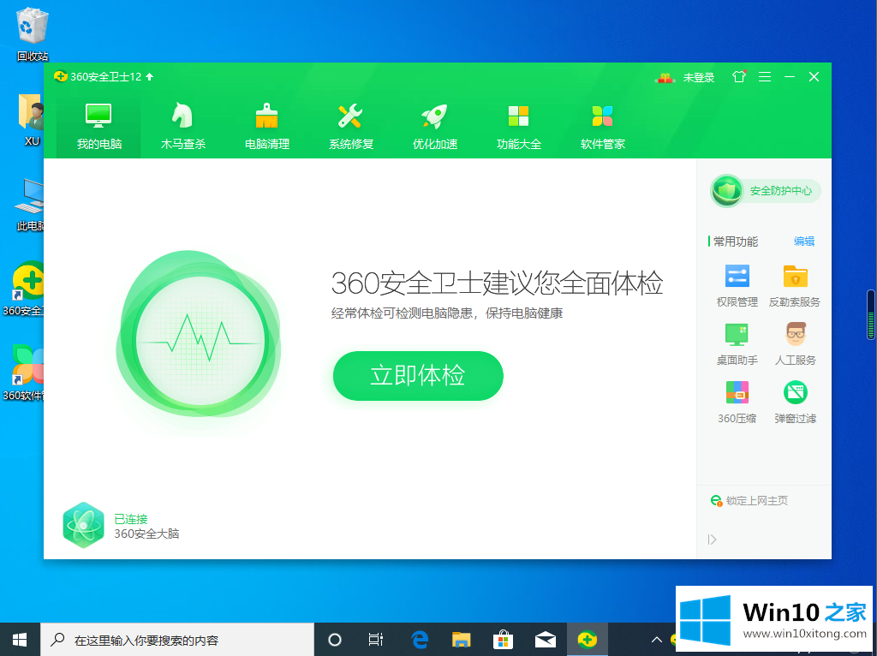Open the main hamburger menu
This screenshot has height=656, width=877.
coord(765,76)
